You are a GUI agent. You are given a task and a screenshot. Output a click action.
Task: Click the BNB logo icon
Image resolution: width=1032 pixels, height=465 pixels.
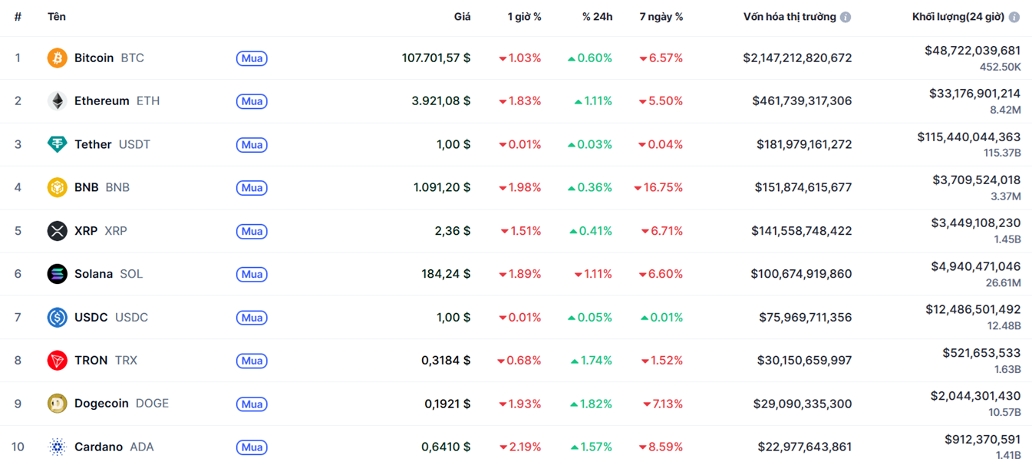58,187
